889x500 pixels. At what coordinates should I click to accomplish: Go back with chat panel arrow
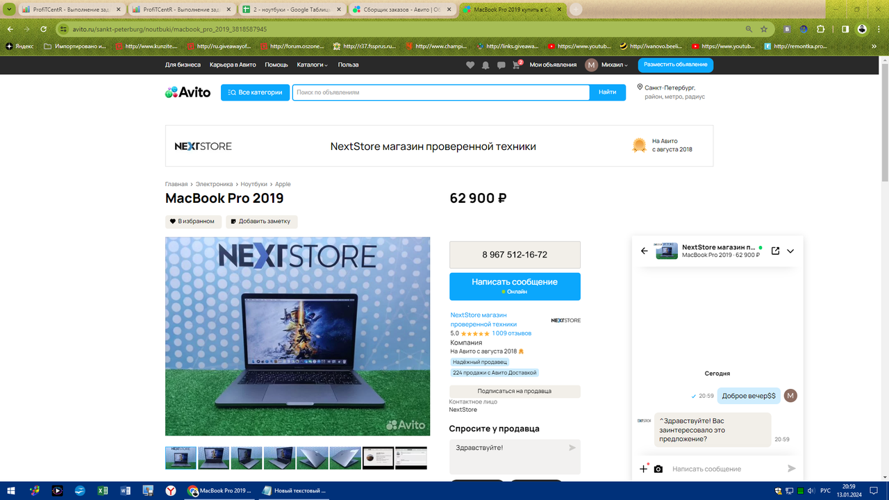pyautogui.click(x=644, y=251)
